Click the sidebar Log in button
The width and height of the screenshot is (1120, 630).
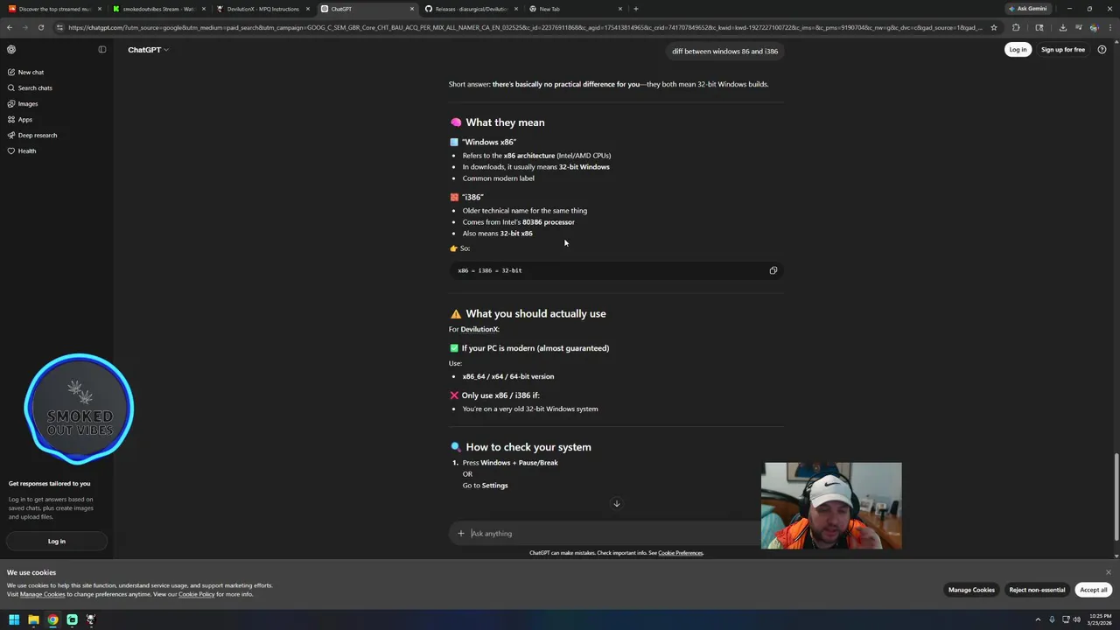[57, 542]
